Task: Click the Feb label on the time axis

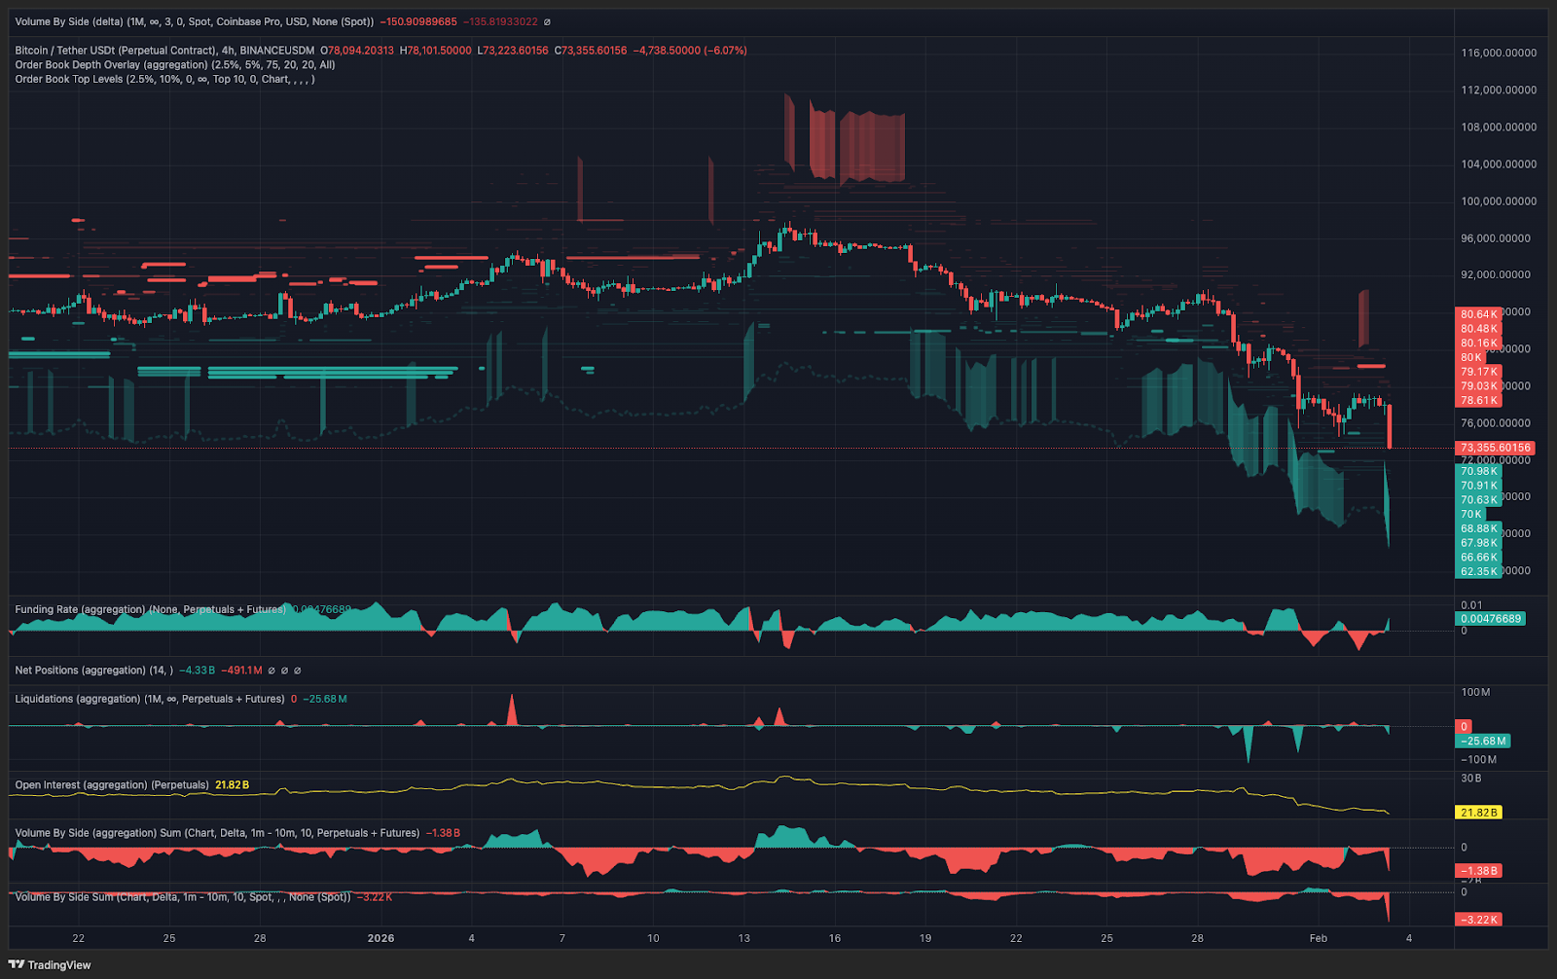Action: [1319, 939]
